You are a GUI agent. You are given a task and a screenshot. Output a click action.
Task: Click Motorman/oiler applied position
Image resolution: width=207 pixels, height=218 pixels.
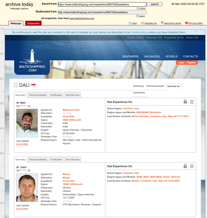pyautogui.click(x=71, y=110)
